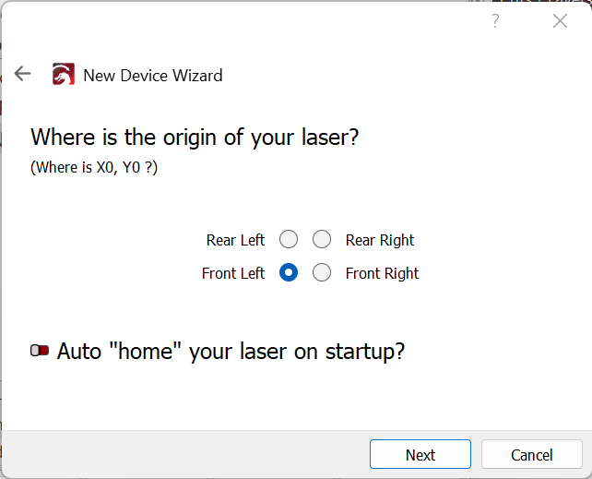Viewport: 592px width, 479px height.
Task: Select the Front Left radio button
Action: tap(289, 273)
